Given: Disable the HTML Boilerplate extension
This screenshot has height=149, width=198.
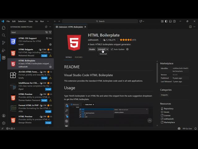Looking at the screenshot, I should click(x=92, y=49).
